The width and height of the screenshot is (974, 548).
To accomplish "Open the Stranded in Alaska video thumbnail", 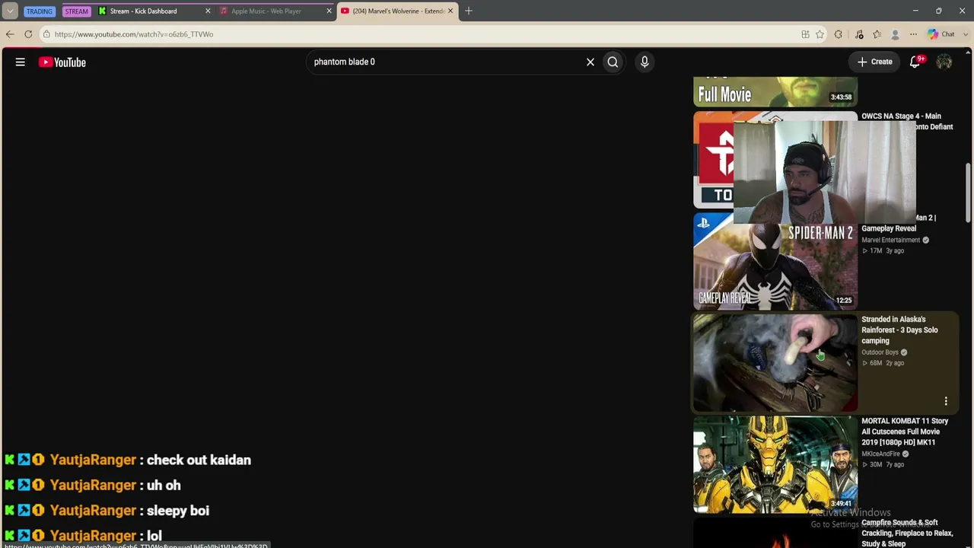I will pyautogui.click(x=775, y=364).
